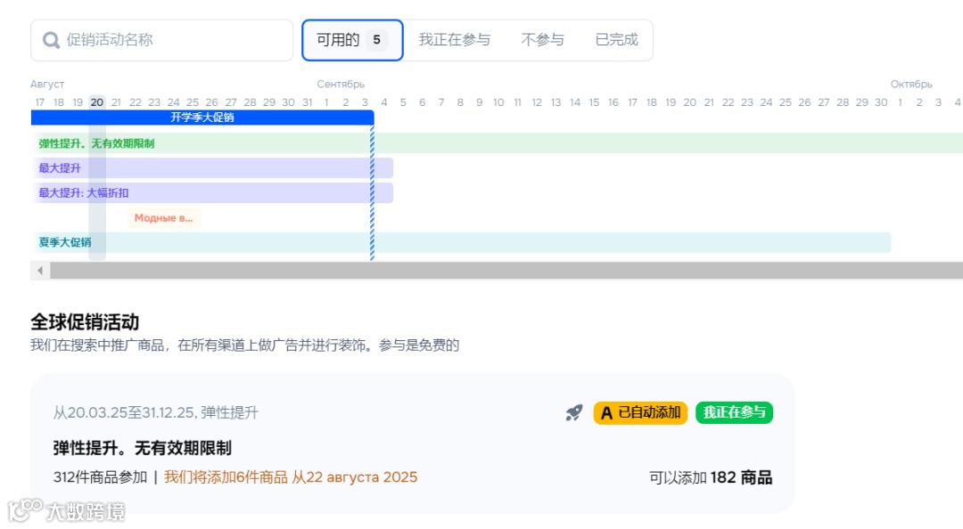
Task: View the "已完成" tab
Action: (615, 39)
